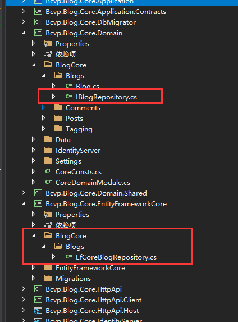Click the dependencies icon under Bcvp.Blog.Core.Domain

point(48,54)
